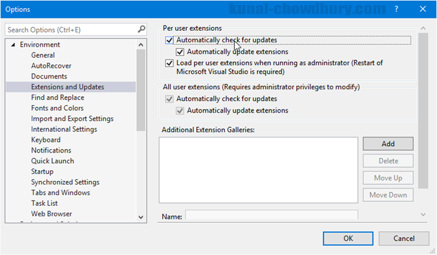This screenshot has height=255, width=437.
Task: Select the General settings page
Action: click(x=43, y=55)
